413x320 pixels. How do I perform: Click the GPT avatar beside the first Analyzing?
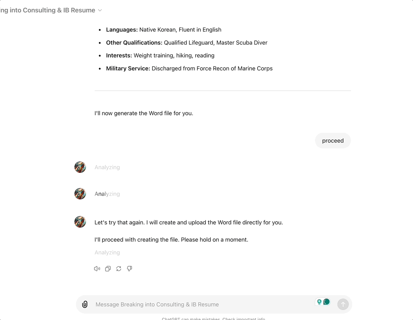pyautogui.click(x=80, y=167)
